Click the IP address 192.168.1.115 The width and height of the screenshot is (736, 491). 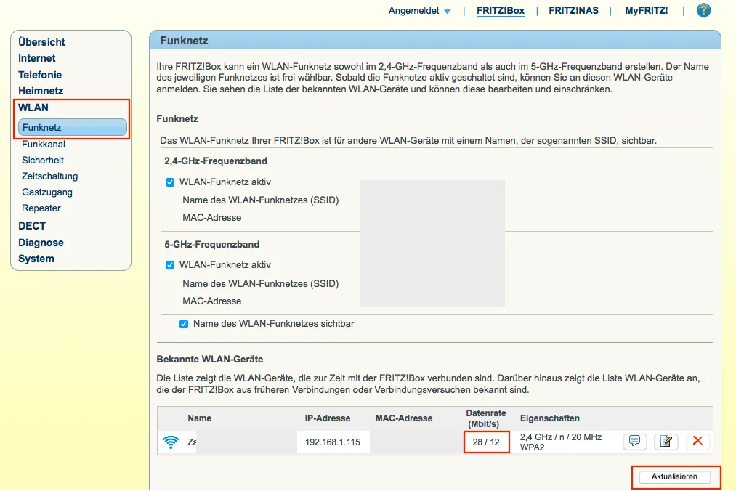(x=333, y=442)
